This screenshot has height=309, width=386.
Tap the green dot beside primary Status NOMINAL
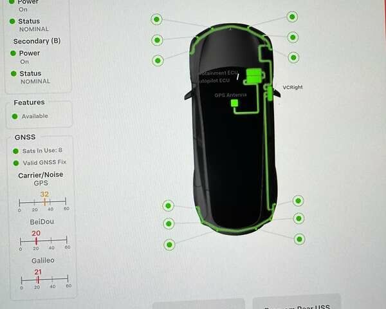pyautogui.click(x=12, y=21)
